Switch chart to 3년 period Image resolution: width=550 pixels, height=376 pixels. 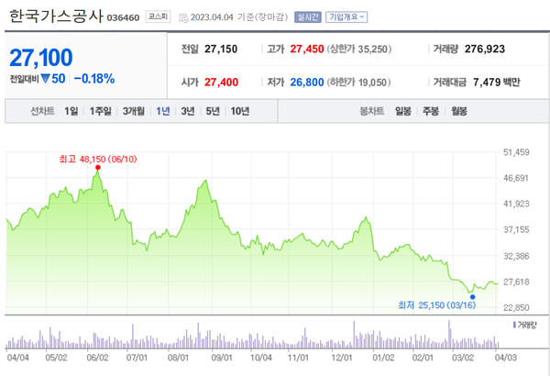[x=188, y=112]
